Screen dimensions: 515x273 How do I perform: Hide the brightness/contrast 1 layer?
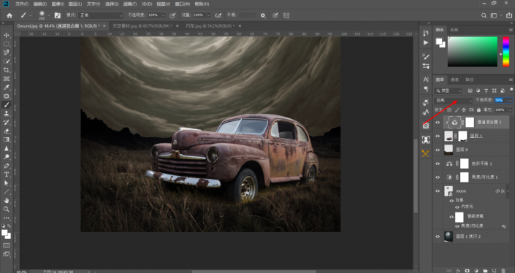(438, 177)
